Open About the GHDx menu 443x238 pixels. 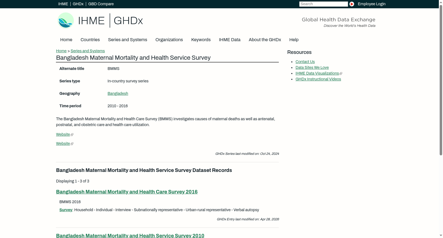point(265,40)
